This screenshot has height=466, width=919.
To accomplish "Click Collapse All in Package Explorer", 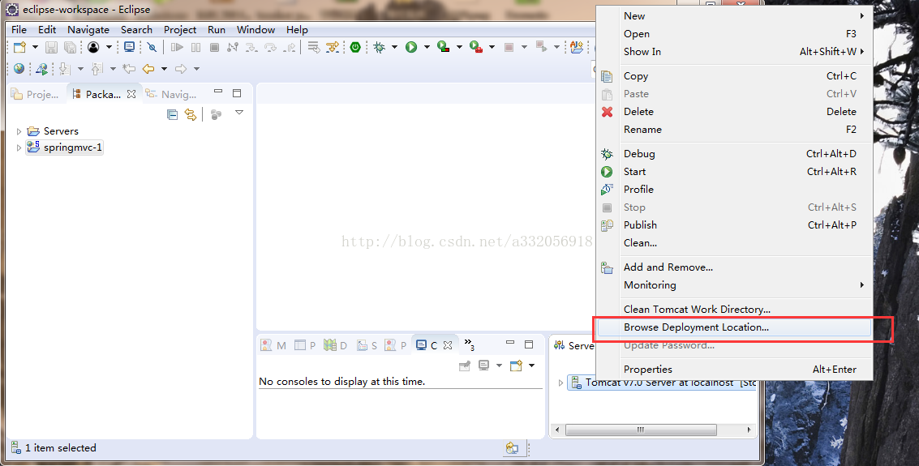I will point(172,115).
